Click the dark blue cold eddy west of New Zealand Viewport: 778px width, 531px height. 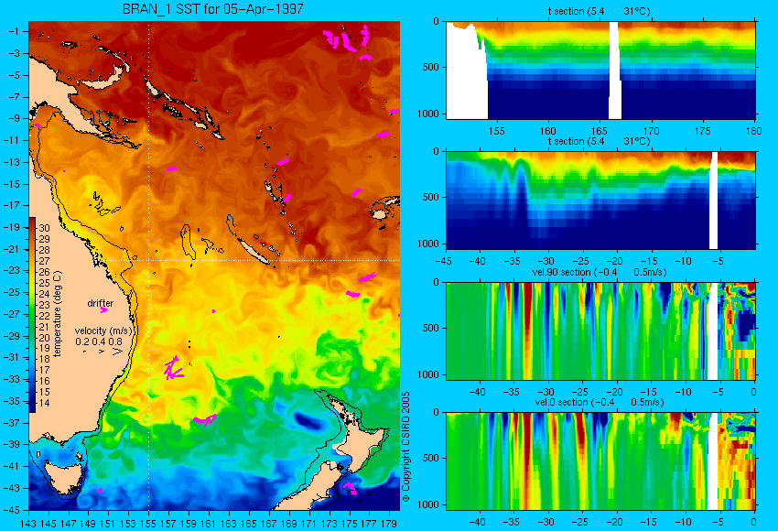308,421
